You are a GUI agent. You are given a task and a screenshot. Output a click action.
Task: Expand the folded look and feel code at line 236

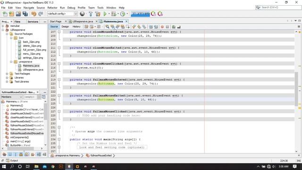click(59, 147)
